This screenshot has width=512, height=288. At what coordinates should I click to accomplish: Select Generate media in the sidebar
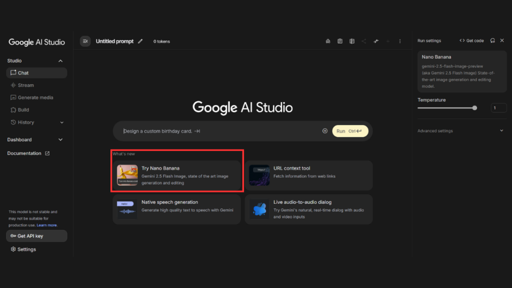pyautogui.click(x=35, y=97)
